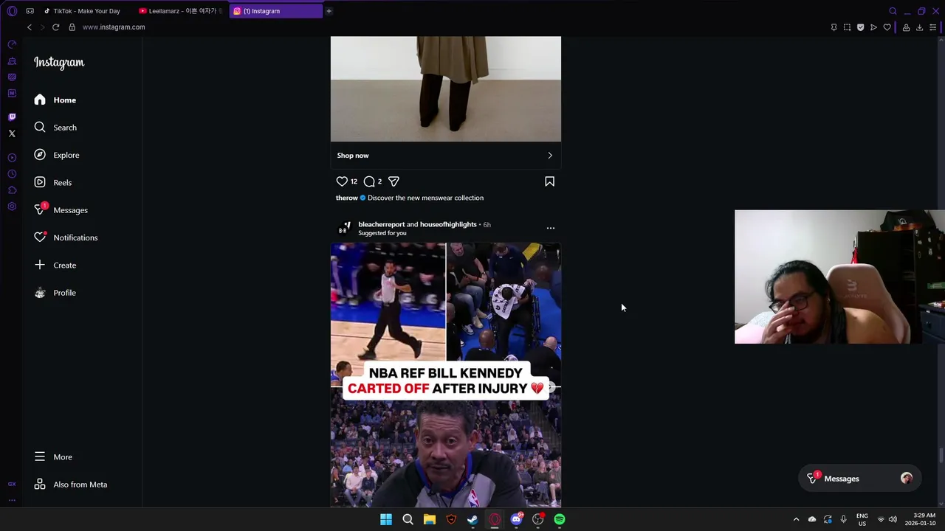Expand Shop now chevron arrow
This screenshot has height=531, width=945.
point(549,156)
